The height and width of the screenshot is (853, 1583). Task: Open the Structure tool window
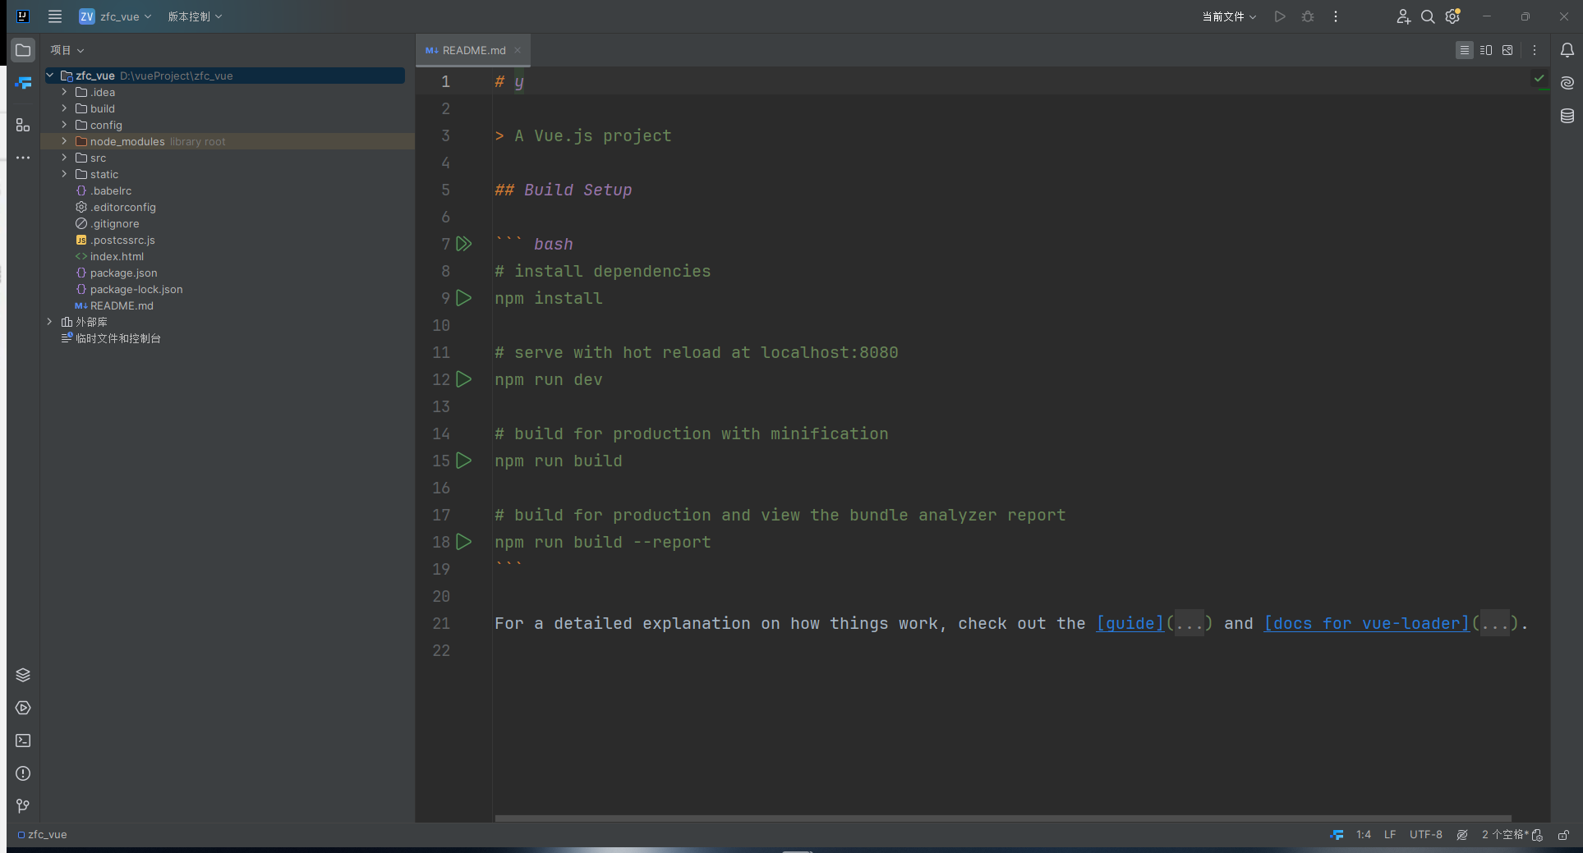(23, 125)
